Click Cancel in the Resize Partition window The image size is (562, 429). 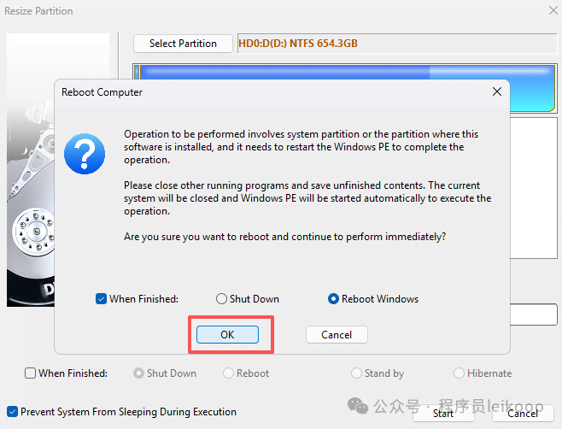pos(522,414)
